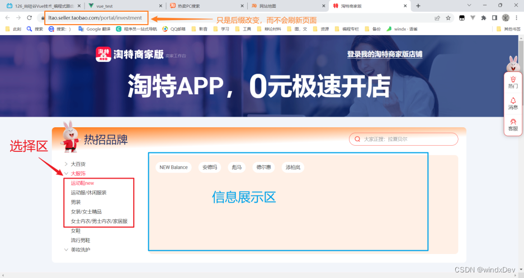Click the address bar URL
This screenshot has width=524, height=278.
click(95, 18)
